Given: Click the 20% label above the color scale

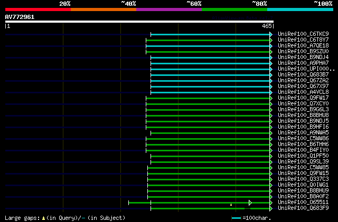Looking at the screenshot, I should pyautogui.click(x=65, y=4).
